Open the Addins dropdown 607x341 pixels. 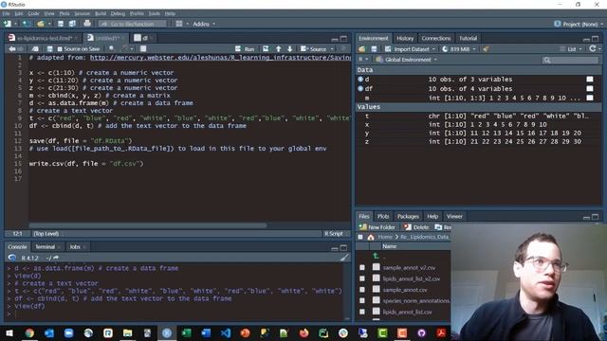(x=204, y=24)
